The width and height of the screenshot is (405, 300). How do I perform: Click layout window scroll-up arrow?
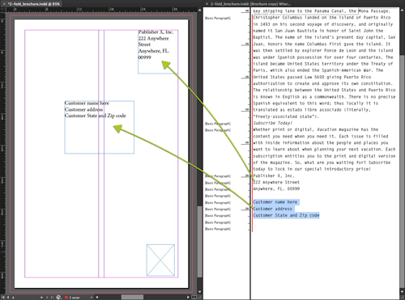coord(199,10)
